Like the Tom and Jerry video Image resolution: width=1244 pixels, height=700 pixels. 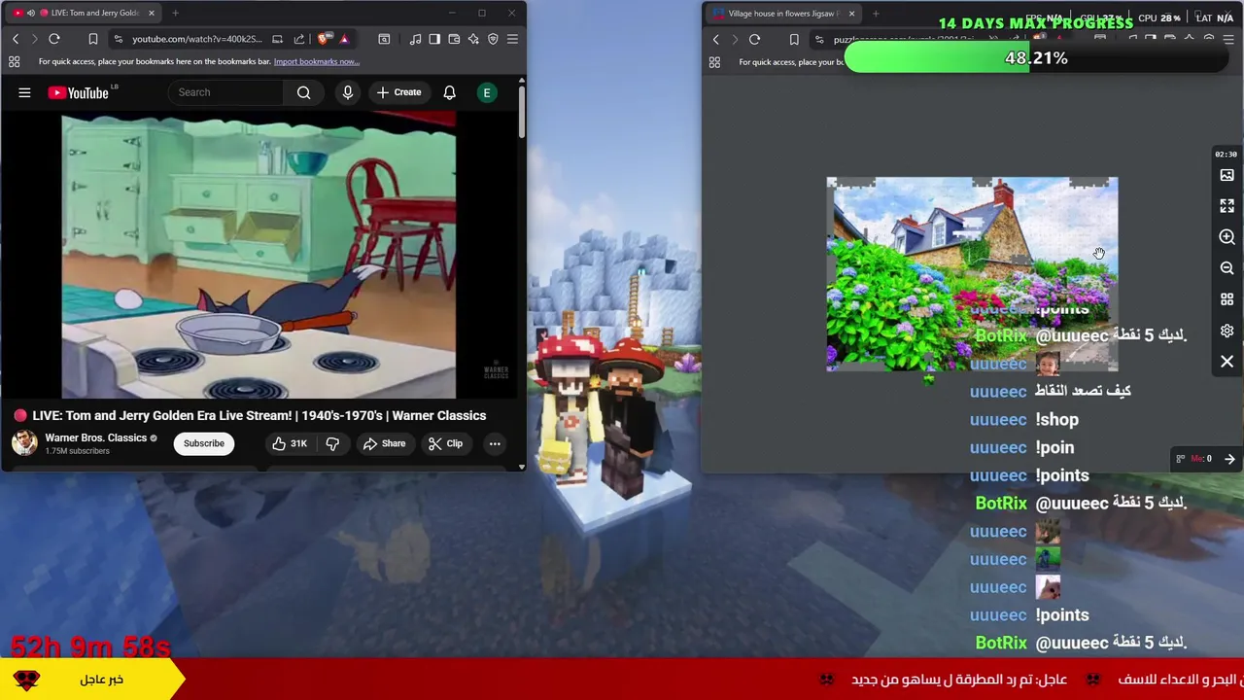[289, 443]
